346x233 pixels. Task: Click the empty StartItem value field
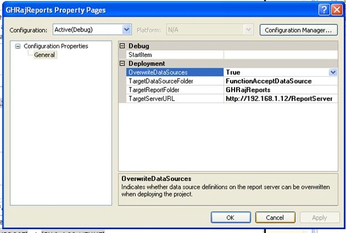[281, 55]
